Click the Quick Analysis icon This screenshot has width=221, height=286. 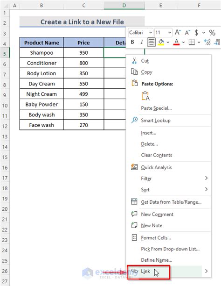click(134, 167)
